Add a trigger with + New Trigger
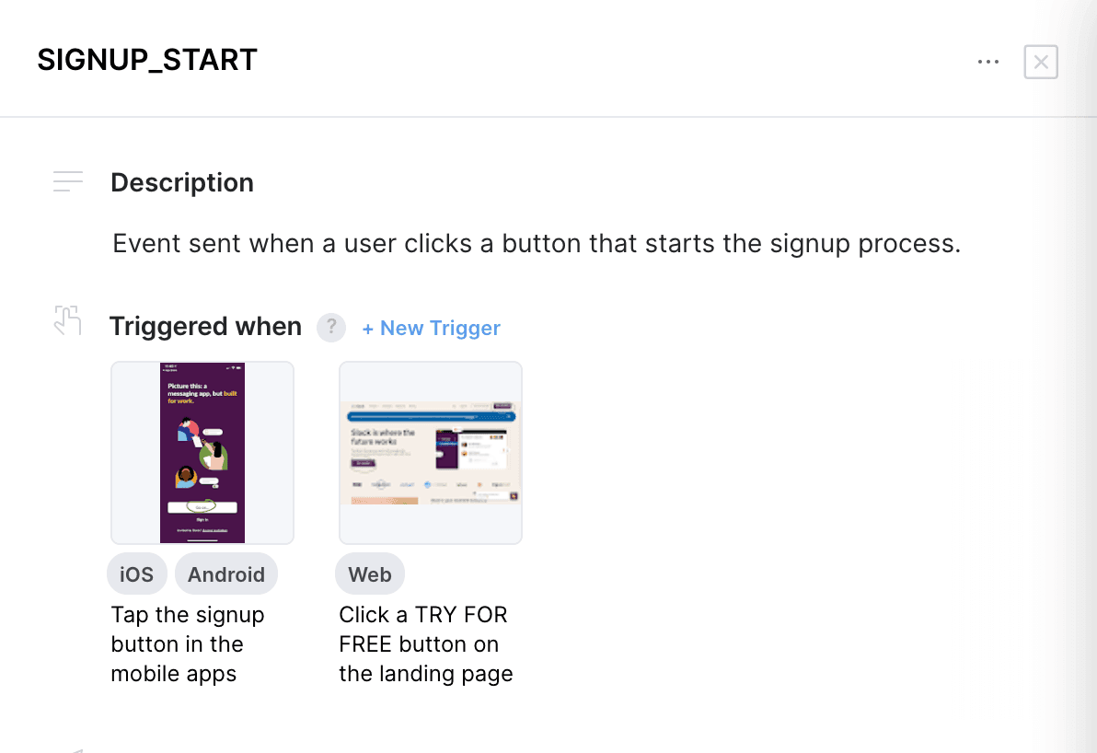 click(x=431, y=329)
